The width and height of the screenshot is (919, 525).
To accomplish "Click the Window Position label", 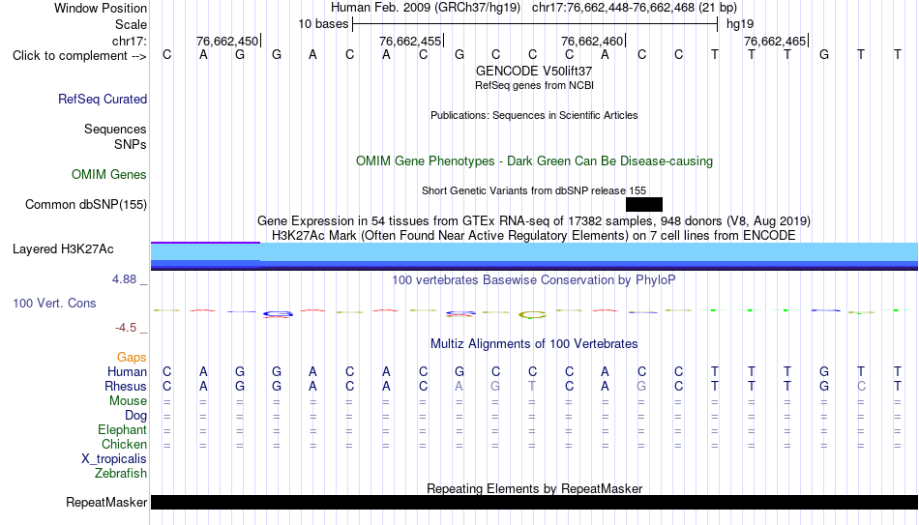I will [x=101, y=8].
